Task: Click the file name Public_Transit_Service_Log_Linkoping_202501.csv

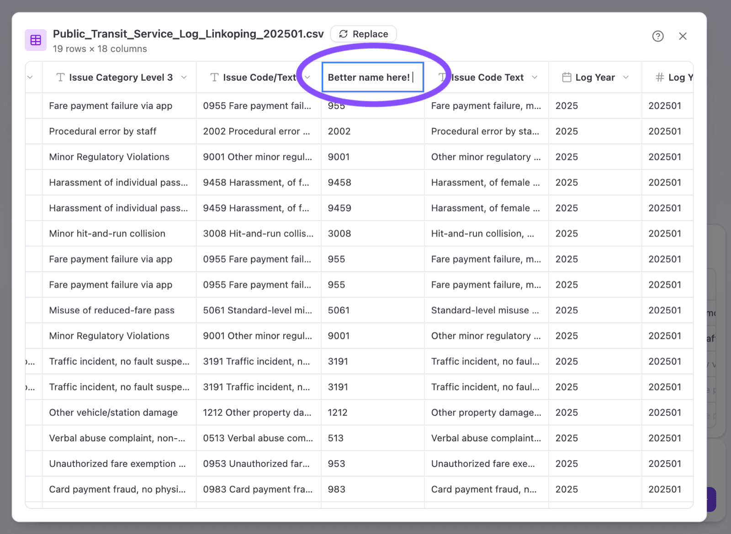Action: tap(188, 34)
